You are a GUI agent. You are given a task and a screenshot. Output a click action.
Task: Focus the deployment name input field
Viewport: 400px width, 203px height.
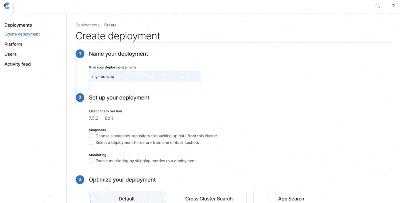pyautogui.click(x=145, y=77)
